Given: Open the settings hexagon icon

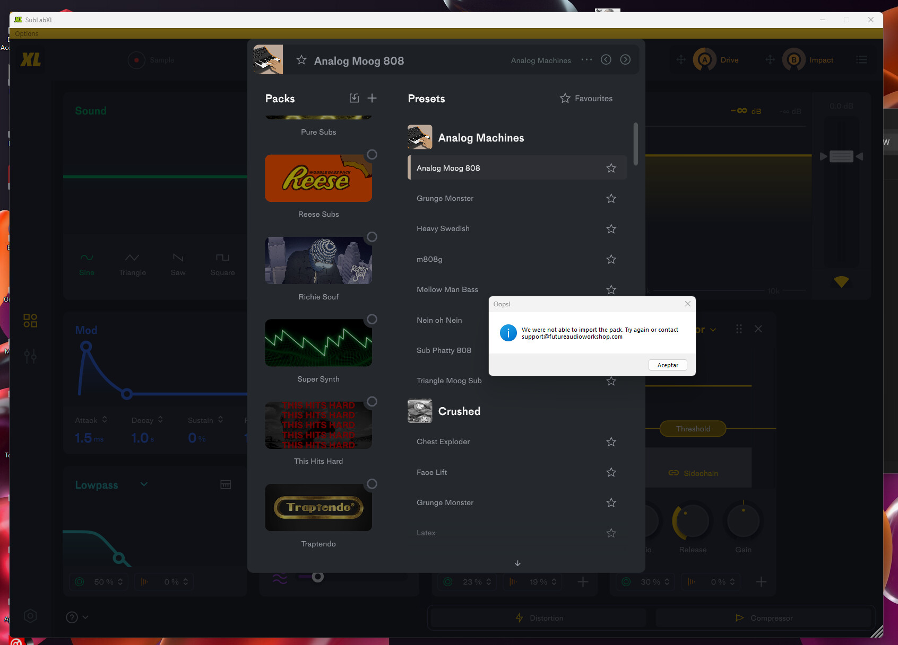Looking at the screenshot, I should (x=30, y=616).
